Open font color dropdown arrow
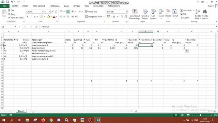This screenshot has height=123, width=218. 57,17
